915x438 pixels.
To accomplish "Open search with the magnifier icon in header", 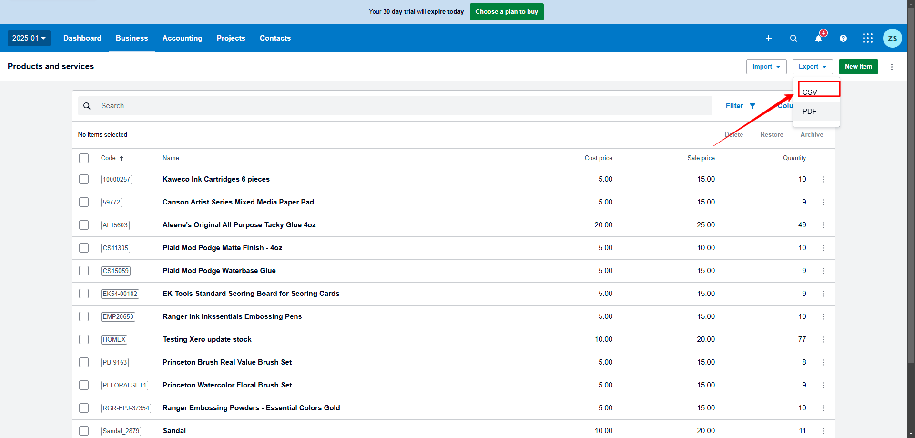I will point(793,38).
